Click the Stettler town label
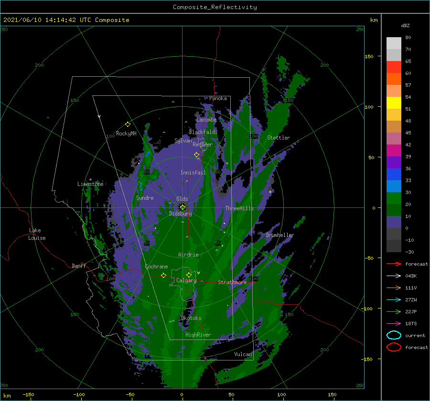 [x=279, y=138]
